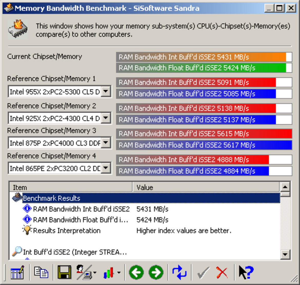Click the blue Float 5137 MB/s reference bar

coord(204,120)
